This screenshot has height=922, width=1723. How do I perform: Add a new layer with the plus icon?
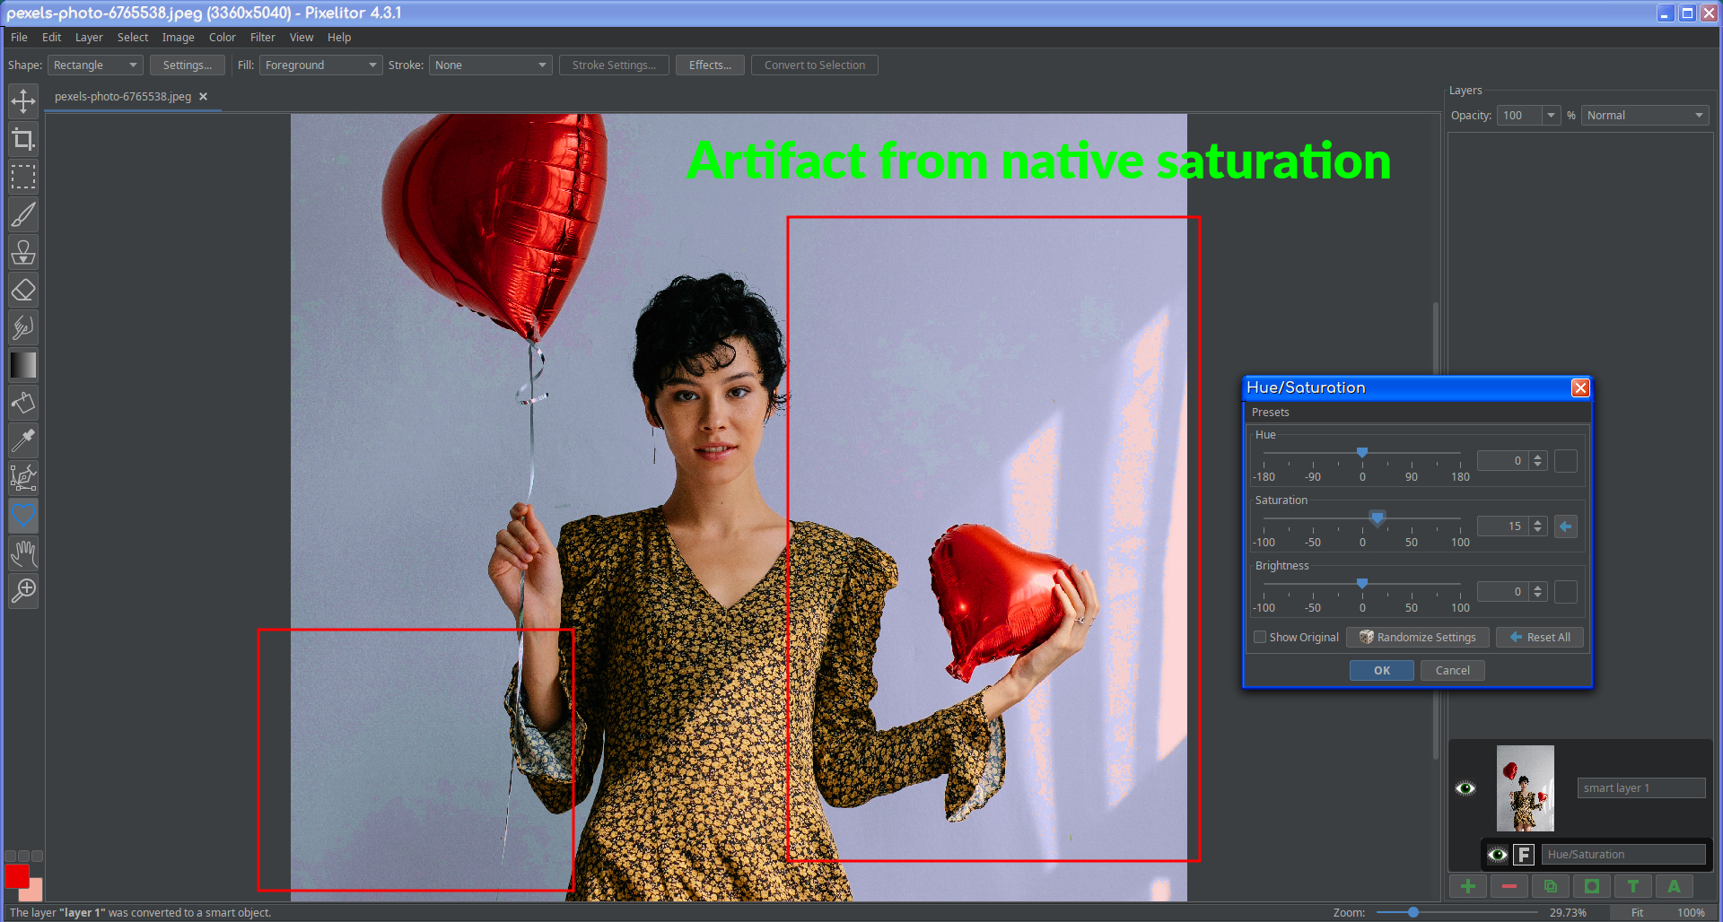(1468, 886)
